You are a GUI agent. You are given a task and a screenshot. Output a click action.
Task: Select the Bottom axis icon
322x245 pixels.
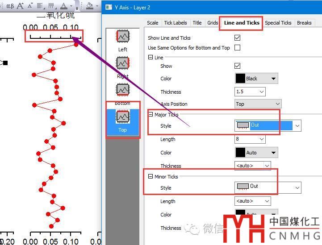(x=123, y=89)
